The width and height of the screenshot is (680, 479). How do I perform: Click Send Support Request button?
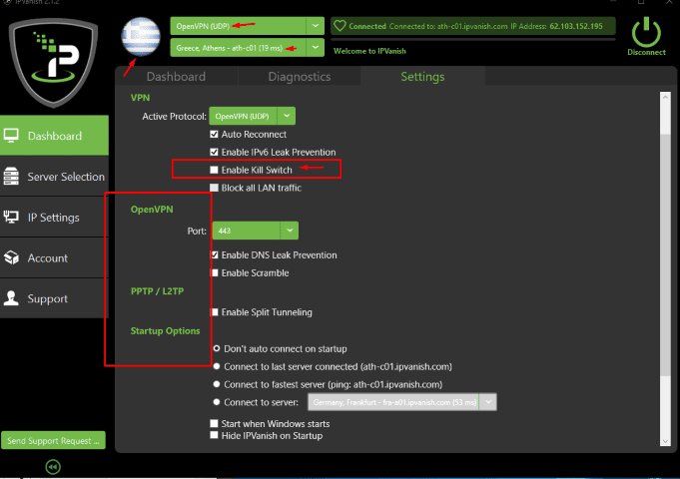pos(53,440)
